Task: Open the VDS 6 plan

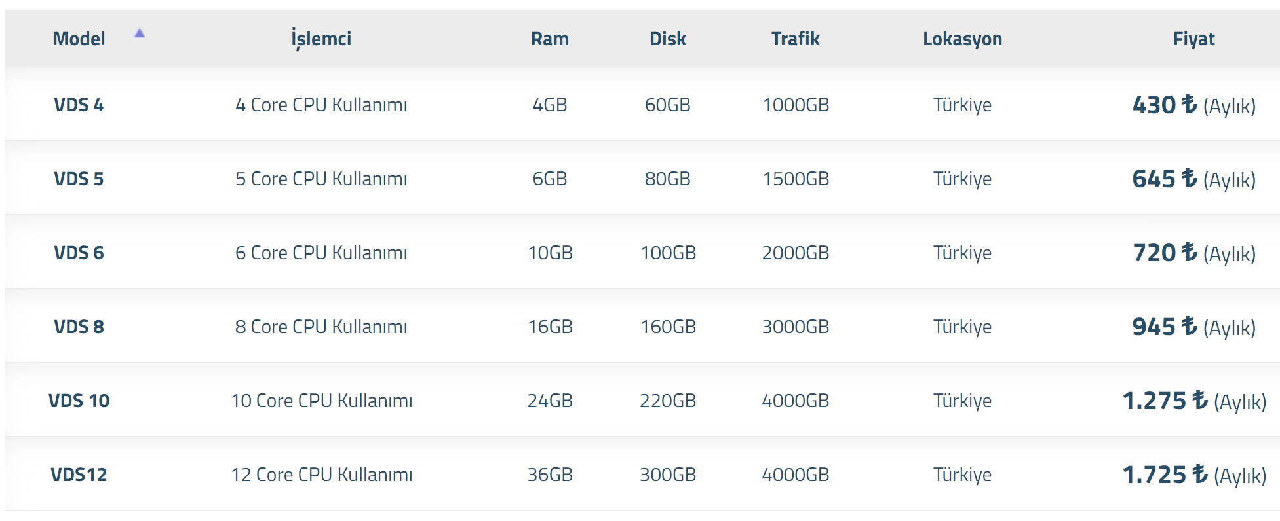Action: 79,253
